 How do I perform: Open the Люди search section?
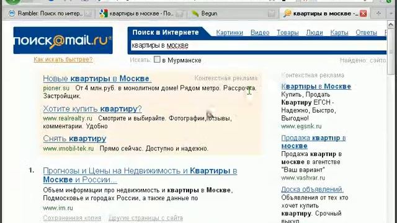pyautogui.click(x=314, y=33)
